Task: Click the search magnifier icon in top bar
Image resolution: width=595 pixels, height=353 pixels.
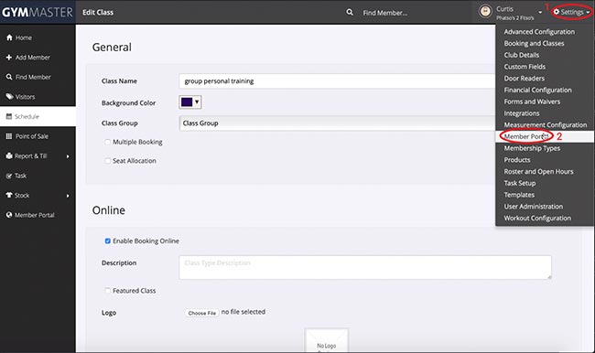Action: pos(350,12)
